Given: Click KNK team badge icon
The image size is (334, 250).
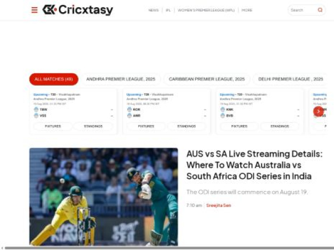Looking at the screenshot, I should [x=223, y=109].
